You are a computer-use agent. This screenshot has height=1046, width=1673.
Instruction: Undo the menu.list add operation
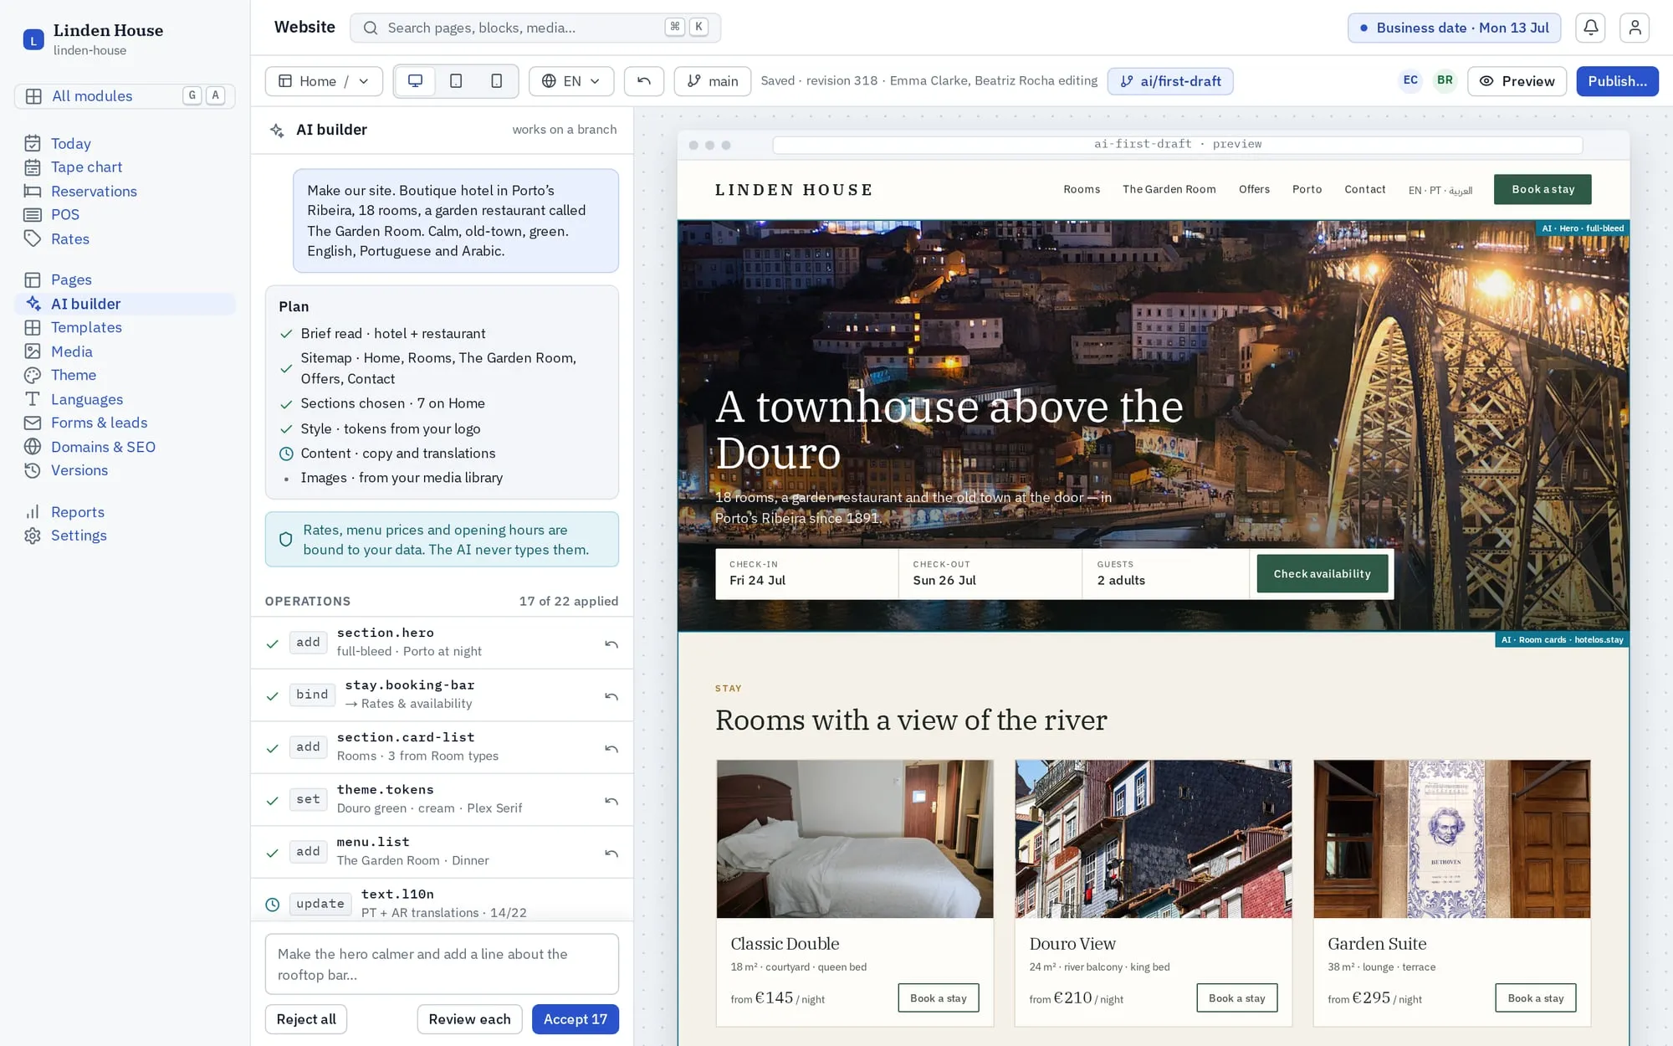[611, 853]
